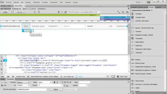Click the purple media query bar
Viewport: 167px width, 94px height.
point(115,19)
